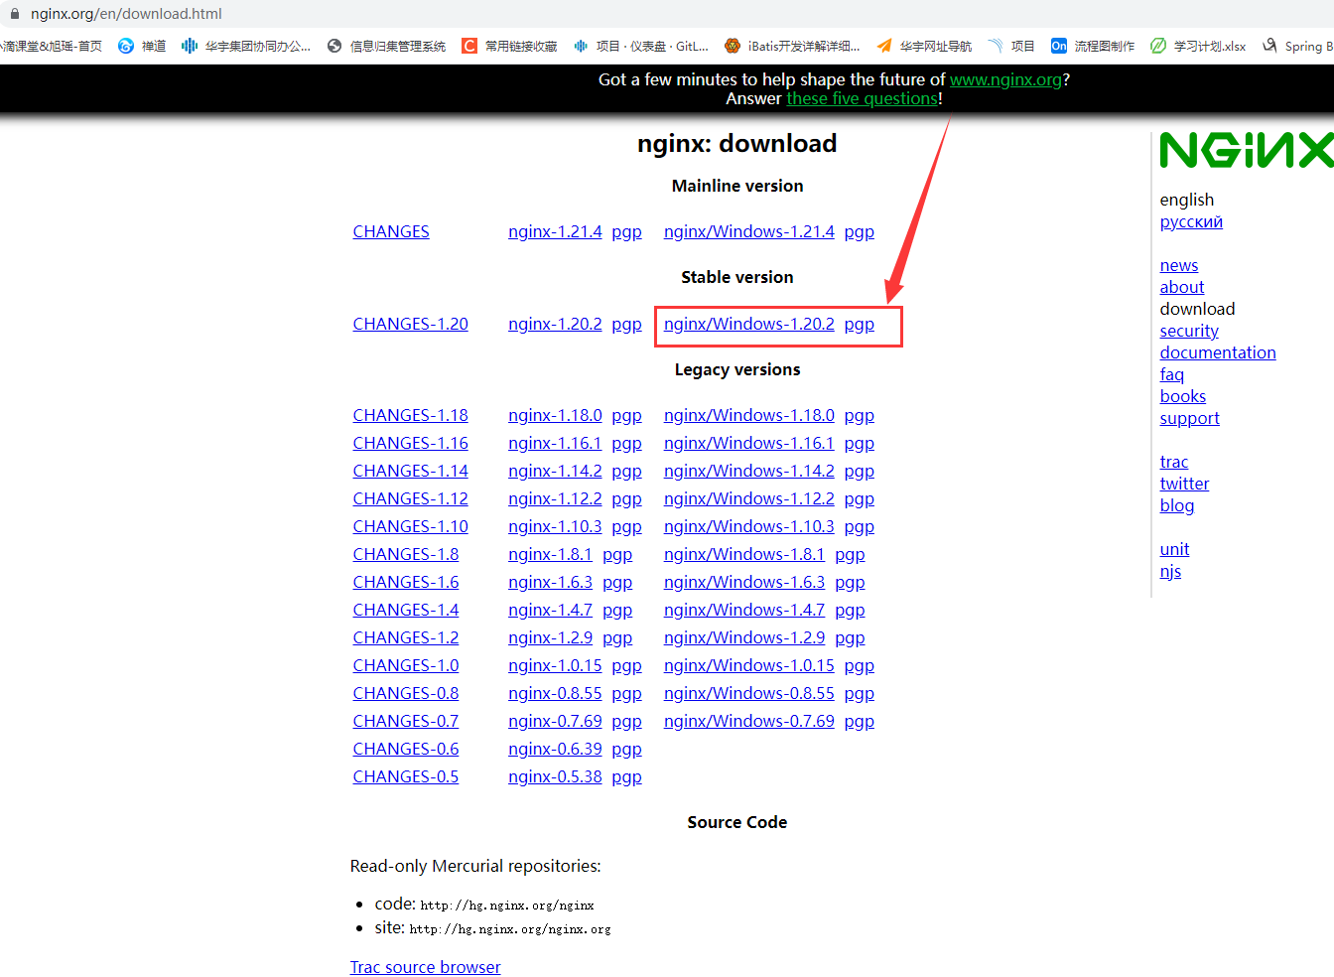This screenshot has width=1334, height=977.
Task: Download nginx/Windows-1.12.2
Action: [749, 498]
